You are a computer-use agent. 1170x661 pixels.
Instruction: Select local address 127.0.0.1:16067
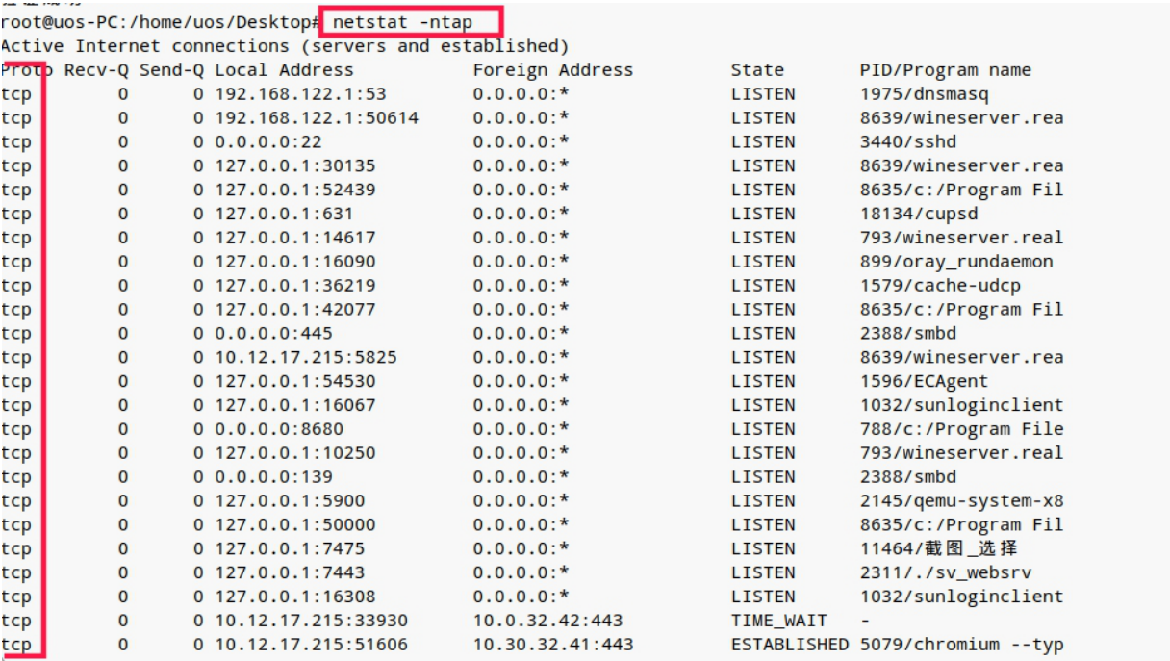295,405
